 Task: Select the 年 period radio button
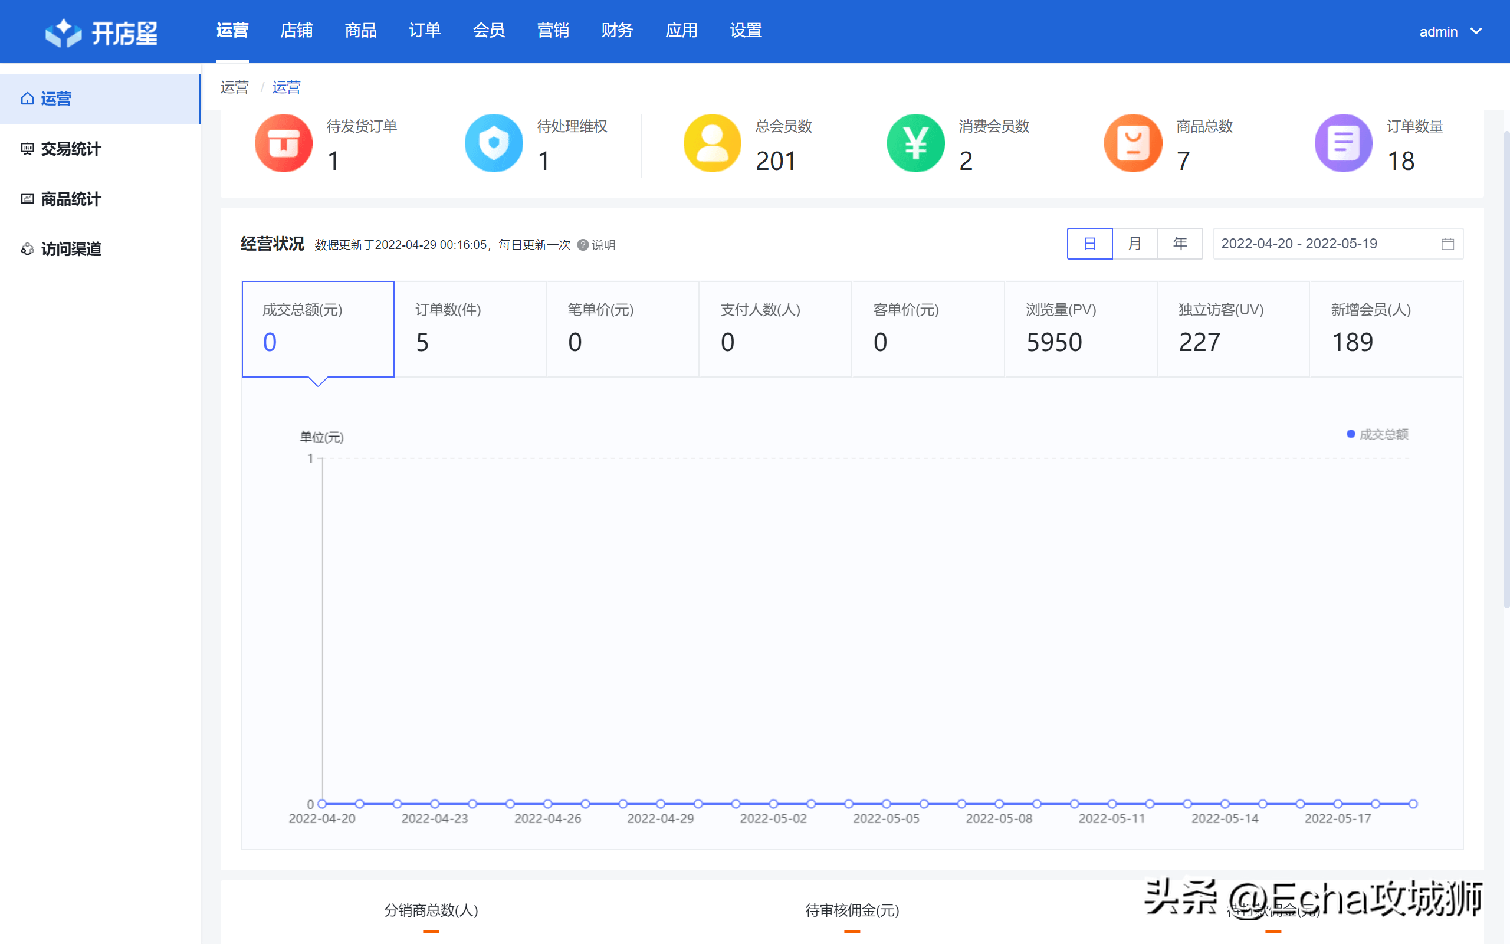[1180, 244]
